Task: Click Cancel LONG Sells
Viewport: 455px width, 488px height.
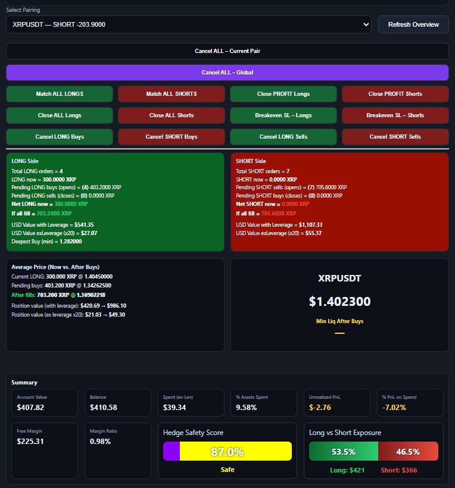Action: pyautogui.click(x=283, y=137)
